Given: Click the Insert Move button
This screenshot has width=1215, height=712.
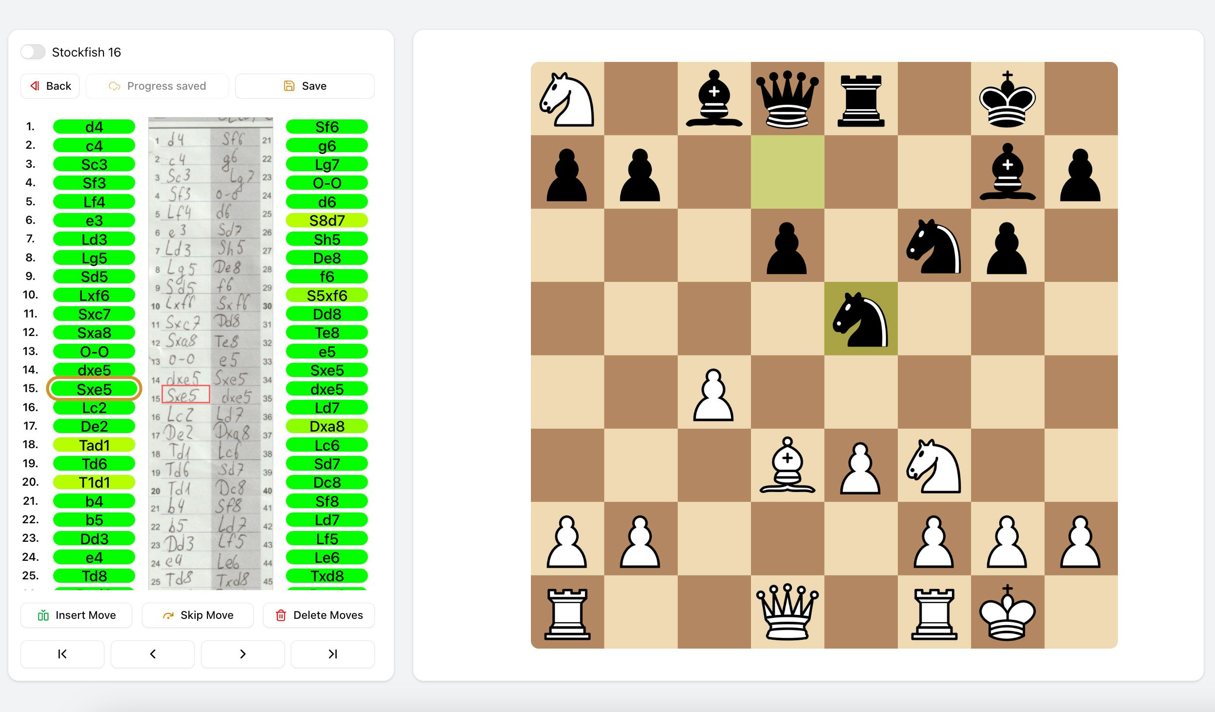Looking at the screenshot, I should pos(76,615).
